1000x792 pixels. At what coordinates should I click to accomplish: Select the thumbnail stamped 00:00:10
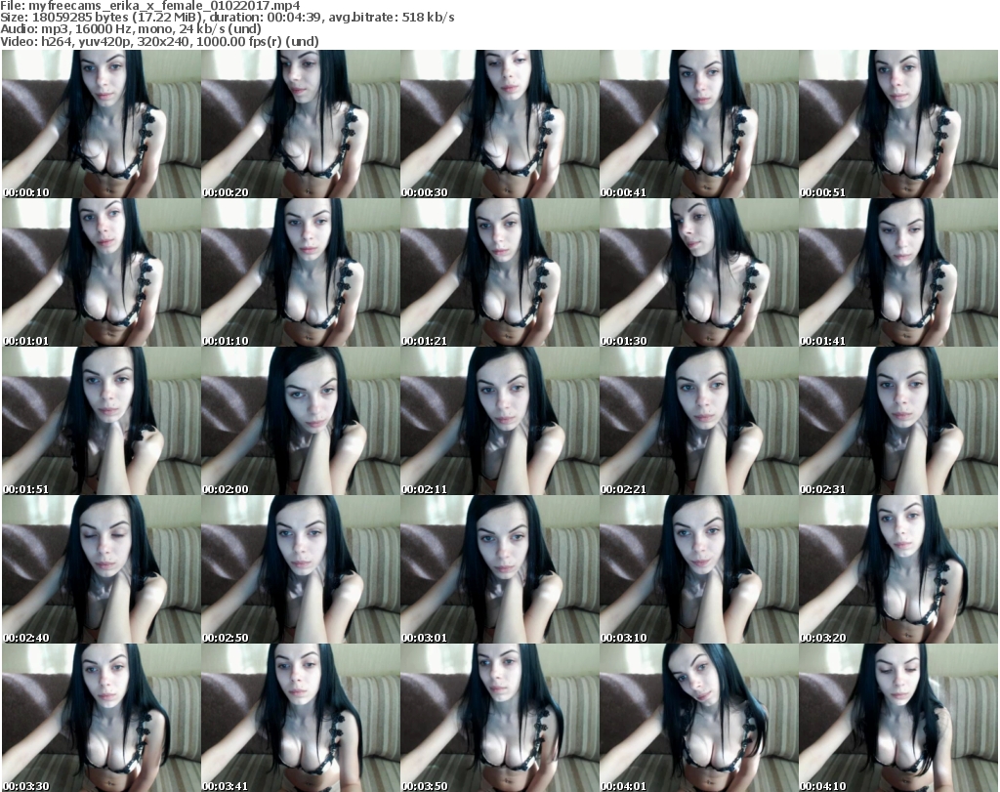pyautogui.click(x=102, y=124)
